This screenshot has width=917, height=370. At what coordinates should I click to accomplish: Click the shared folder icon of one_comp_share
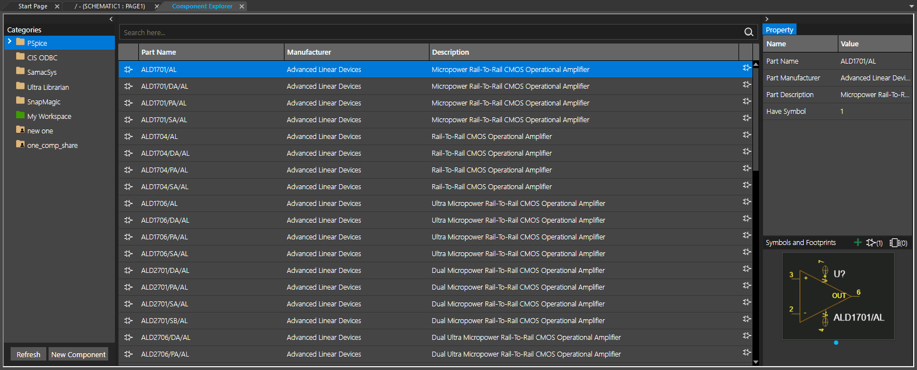coord(21,144)
